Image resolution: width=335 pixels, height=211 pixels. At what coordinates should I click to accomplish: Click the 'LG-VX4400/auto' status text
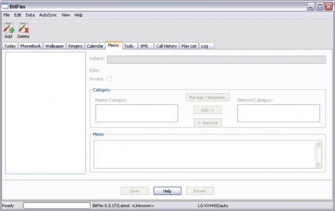point(213,206)
